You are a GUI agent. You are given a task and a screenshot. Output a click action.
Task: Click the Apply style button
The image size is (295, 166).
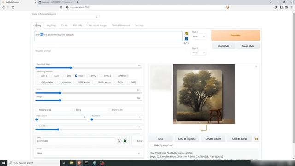[x=223, y=46]
